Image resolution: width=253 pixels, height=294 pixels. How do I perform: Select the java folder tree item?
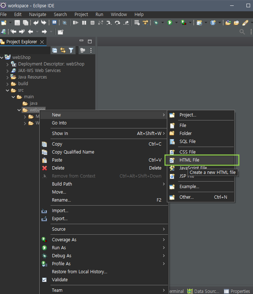click(x=30, y=103)
